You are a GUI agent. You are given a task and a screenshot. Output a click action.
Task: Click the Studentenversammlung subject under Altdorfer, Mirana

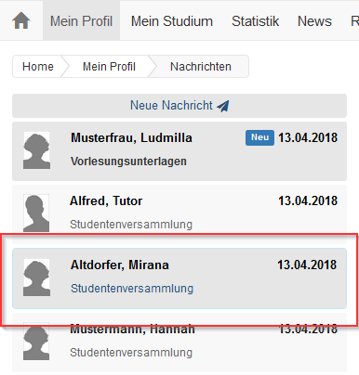(x=132, y=289)
